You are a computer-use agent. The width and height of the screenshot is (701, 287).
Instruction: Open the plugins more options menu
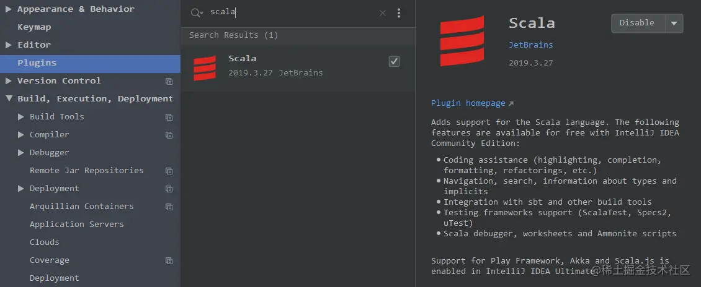[x=399, y=13]
